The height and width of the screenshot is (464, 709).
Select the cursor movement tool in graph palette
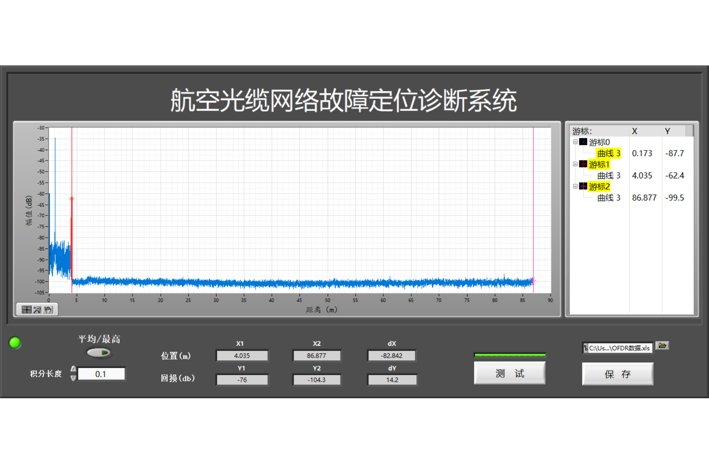[27, 309]
